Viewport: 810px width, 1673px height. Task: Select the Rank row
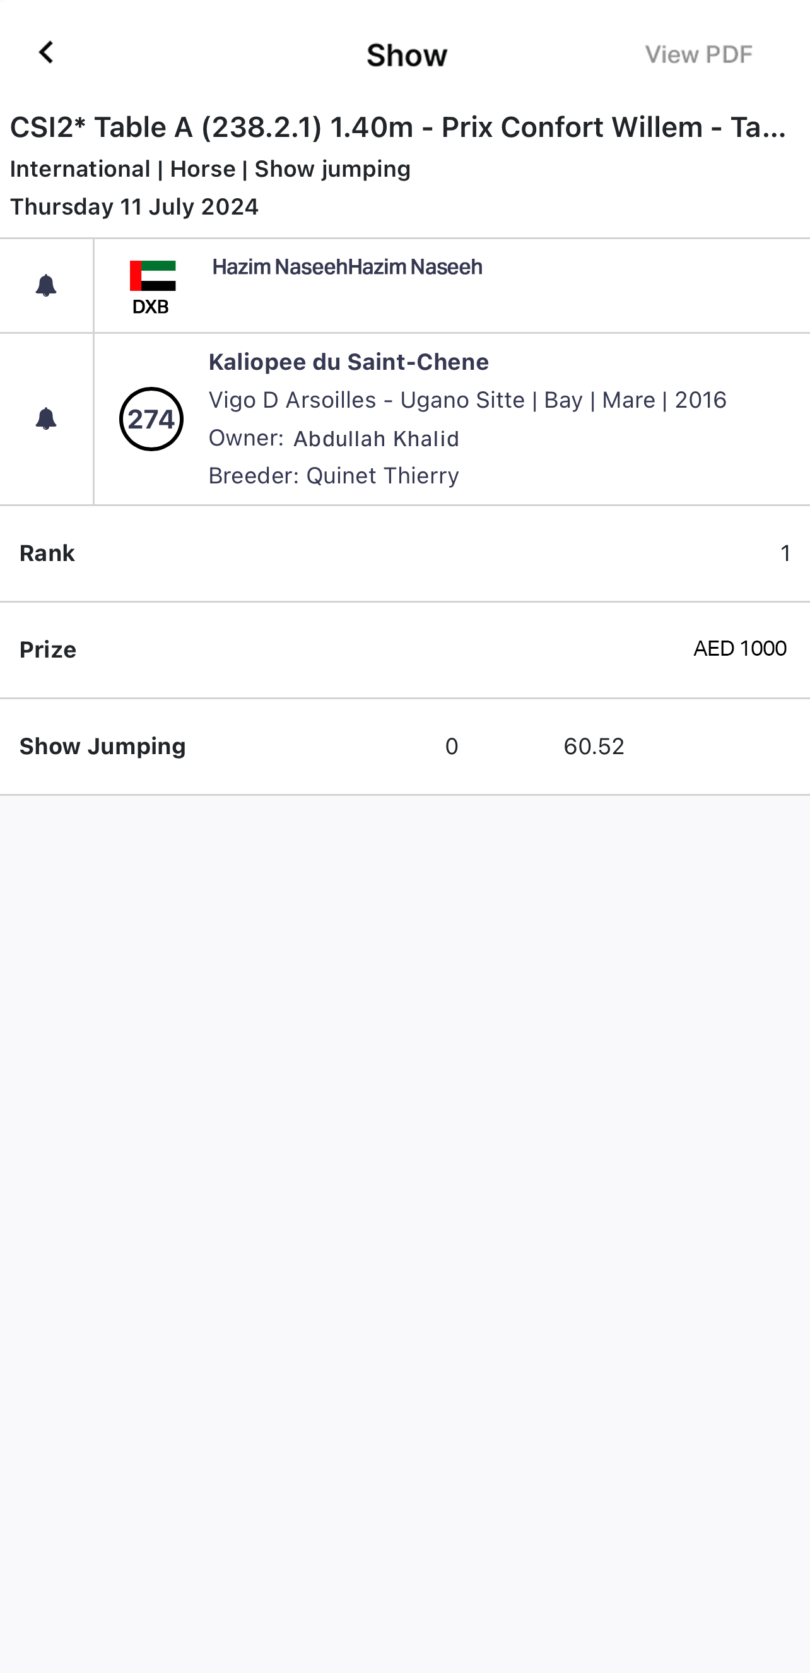click(405, 553)
